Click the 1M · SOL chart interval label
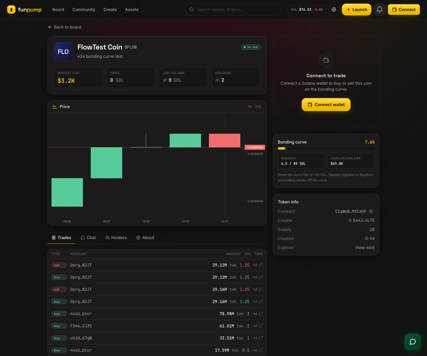This screenshot has height=356, width=427. click(x=255, y=107)
